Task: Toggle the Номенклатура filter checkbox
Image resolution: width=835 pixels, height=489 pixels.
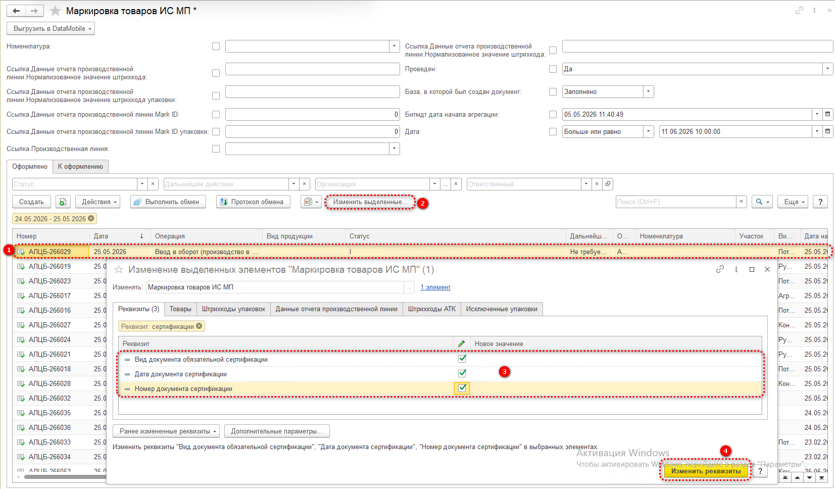Action: pos(216,46)
